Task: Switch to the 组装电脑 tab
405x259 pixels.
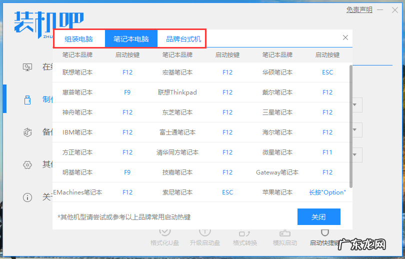Action: (79, 39)
